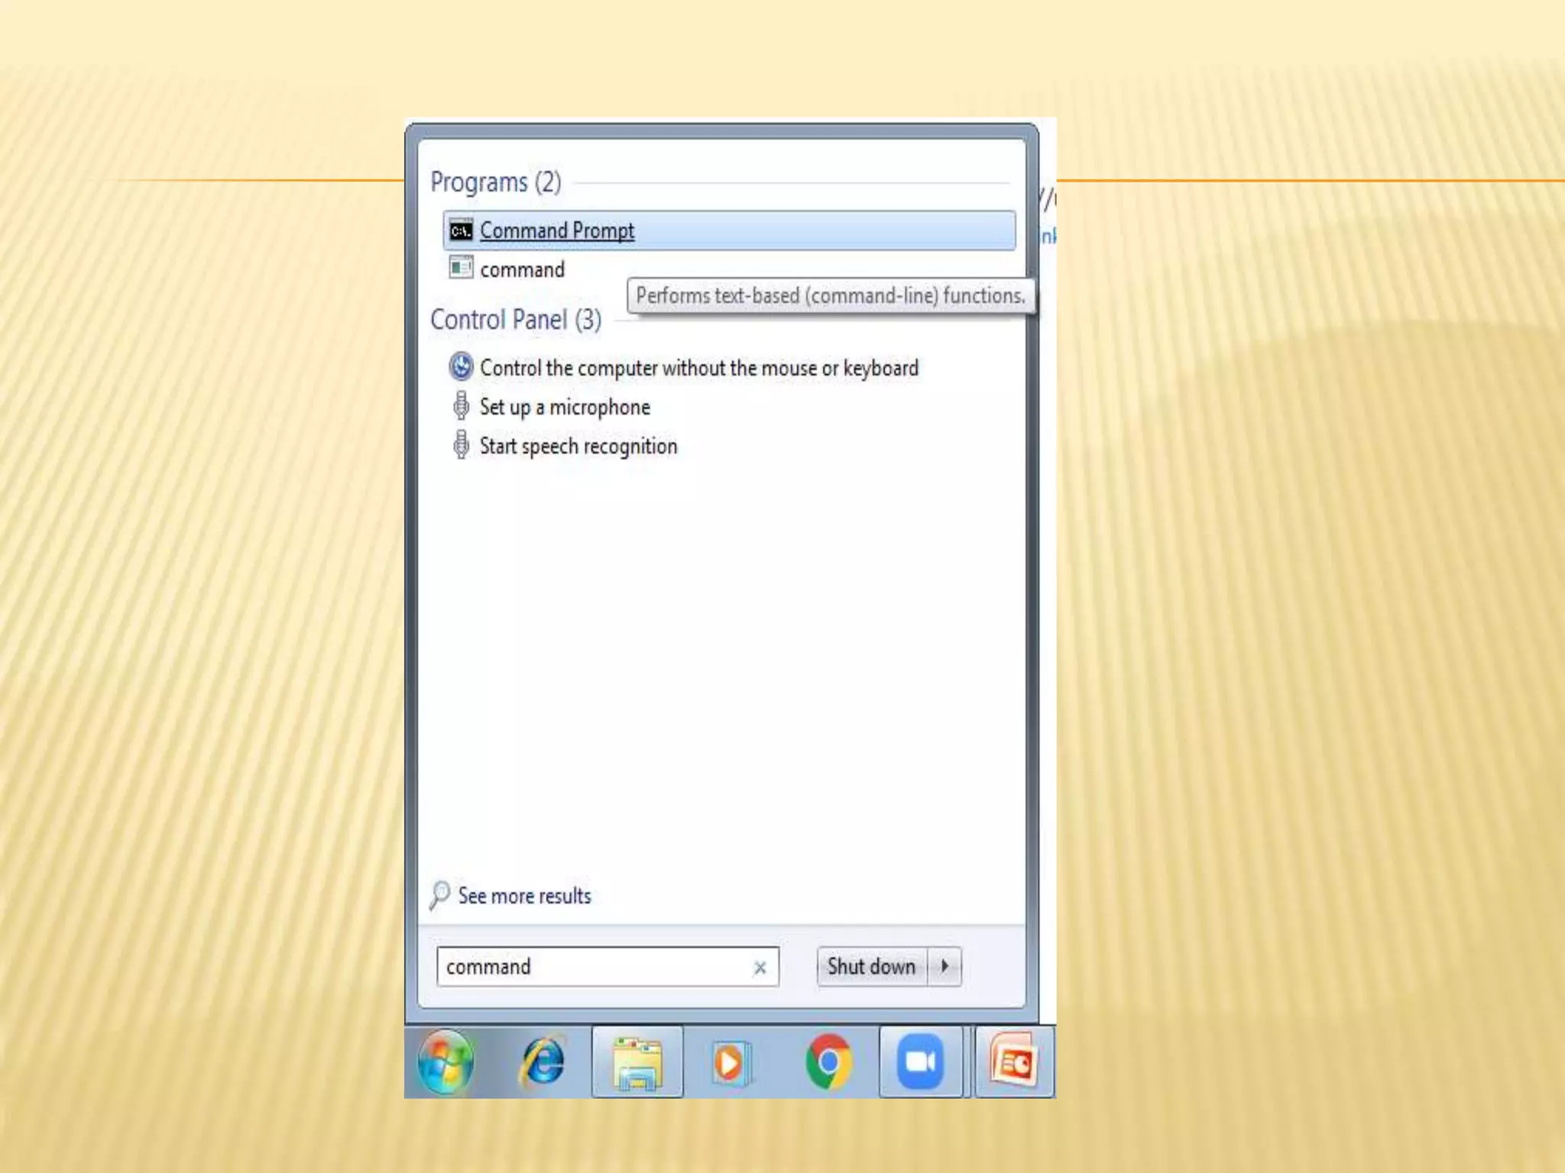This screenshot has width=1565, height=1173.
Task: Click inside the search text field
Action: 588,967
